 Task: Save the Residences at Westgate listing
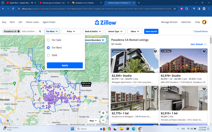(x=155, y=89)
